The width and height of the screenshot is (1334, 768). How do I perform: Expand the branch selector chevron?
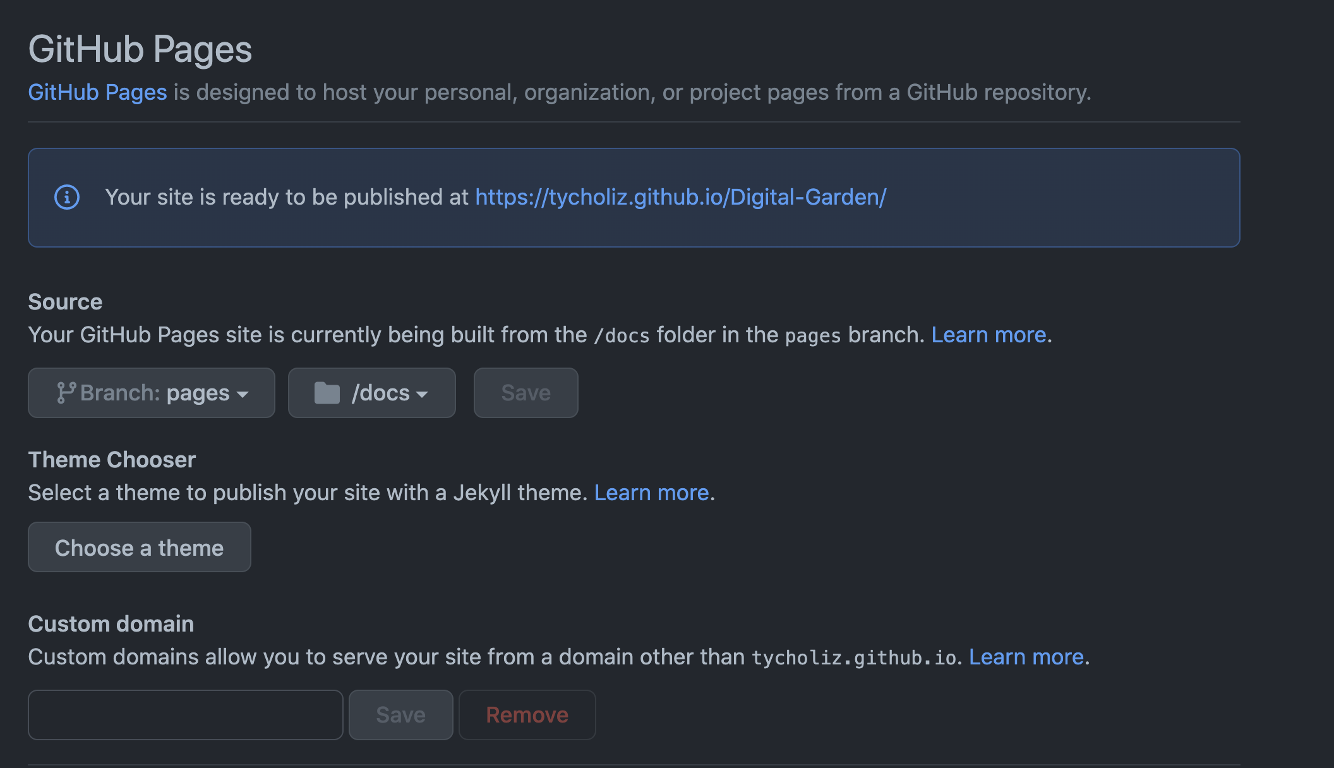point(244,394)
